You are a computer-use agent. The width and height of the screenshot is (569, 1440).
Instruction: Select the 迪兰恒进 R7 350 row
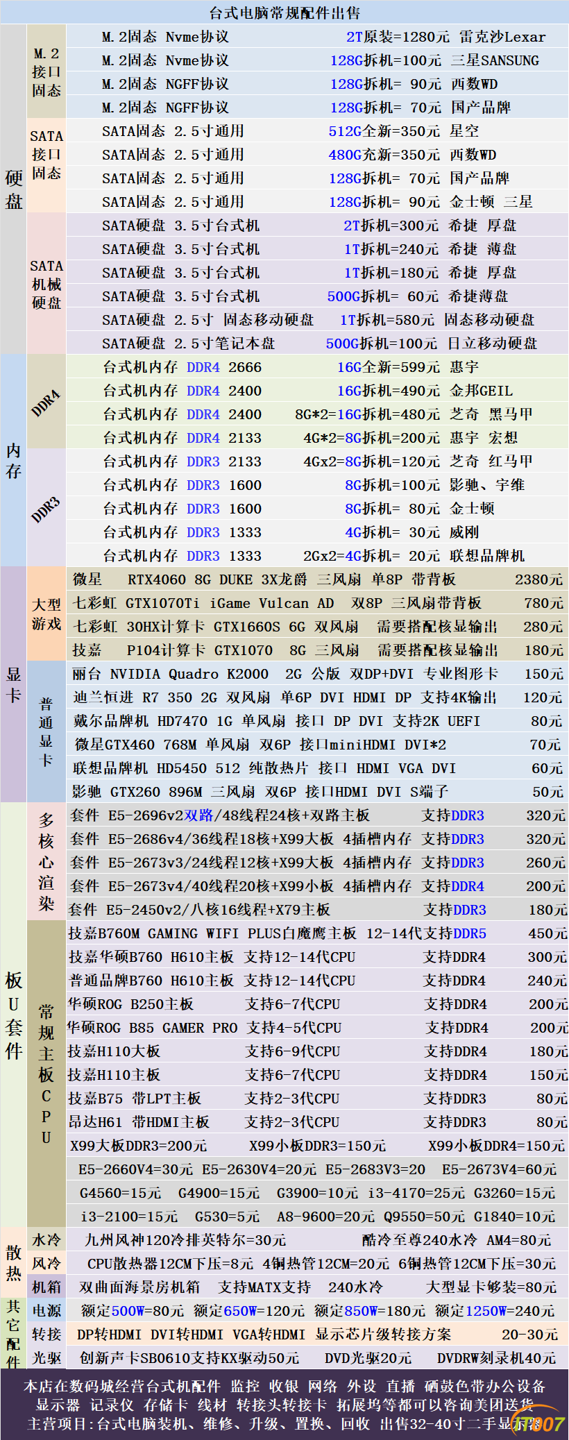click(x=317, y=697)
